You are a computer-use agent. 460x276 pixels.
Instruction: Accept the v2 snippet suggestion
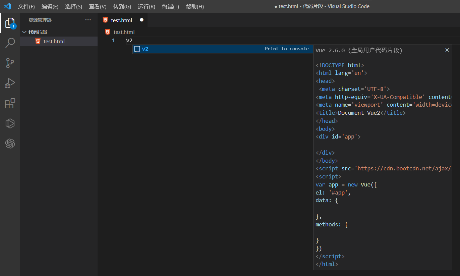pos(223,49)
